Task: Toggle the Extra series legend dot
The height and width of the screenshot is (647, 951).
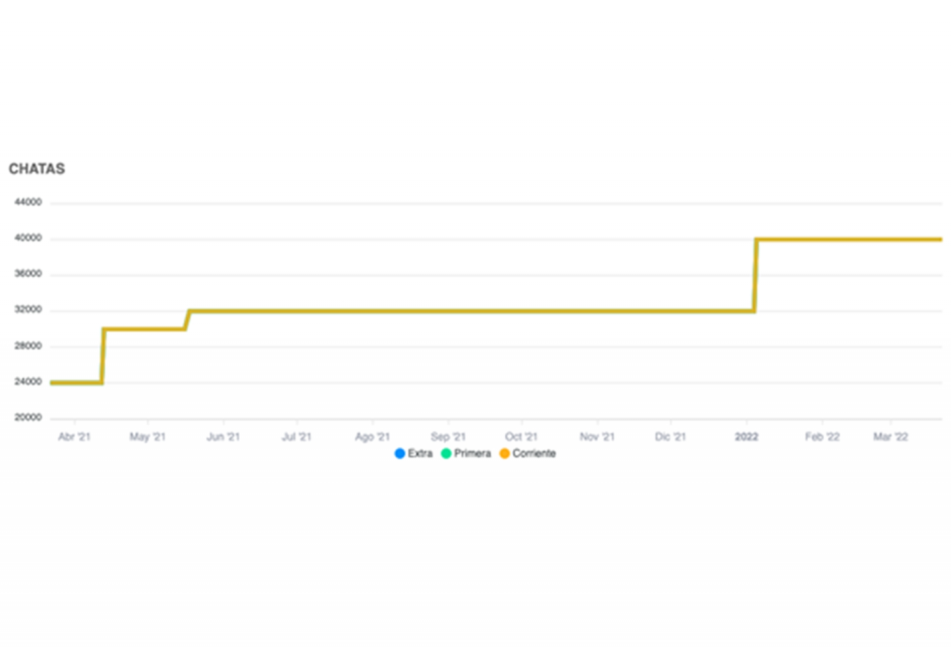Action: point(400,453)
